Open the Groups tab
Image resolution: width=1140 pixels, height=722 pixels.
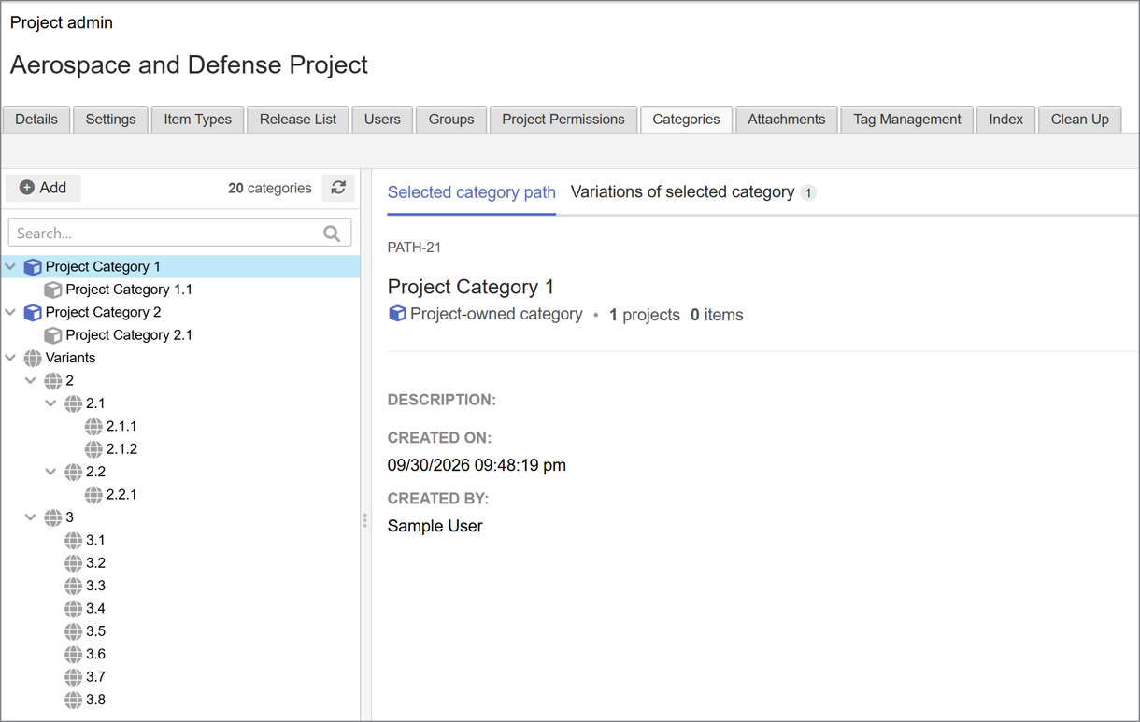coord(451,120)
